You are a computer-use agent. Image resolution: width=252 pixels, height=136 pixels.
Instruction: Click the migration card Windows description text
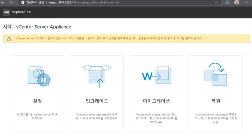[156, 118]
